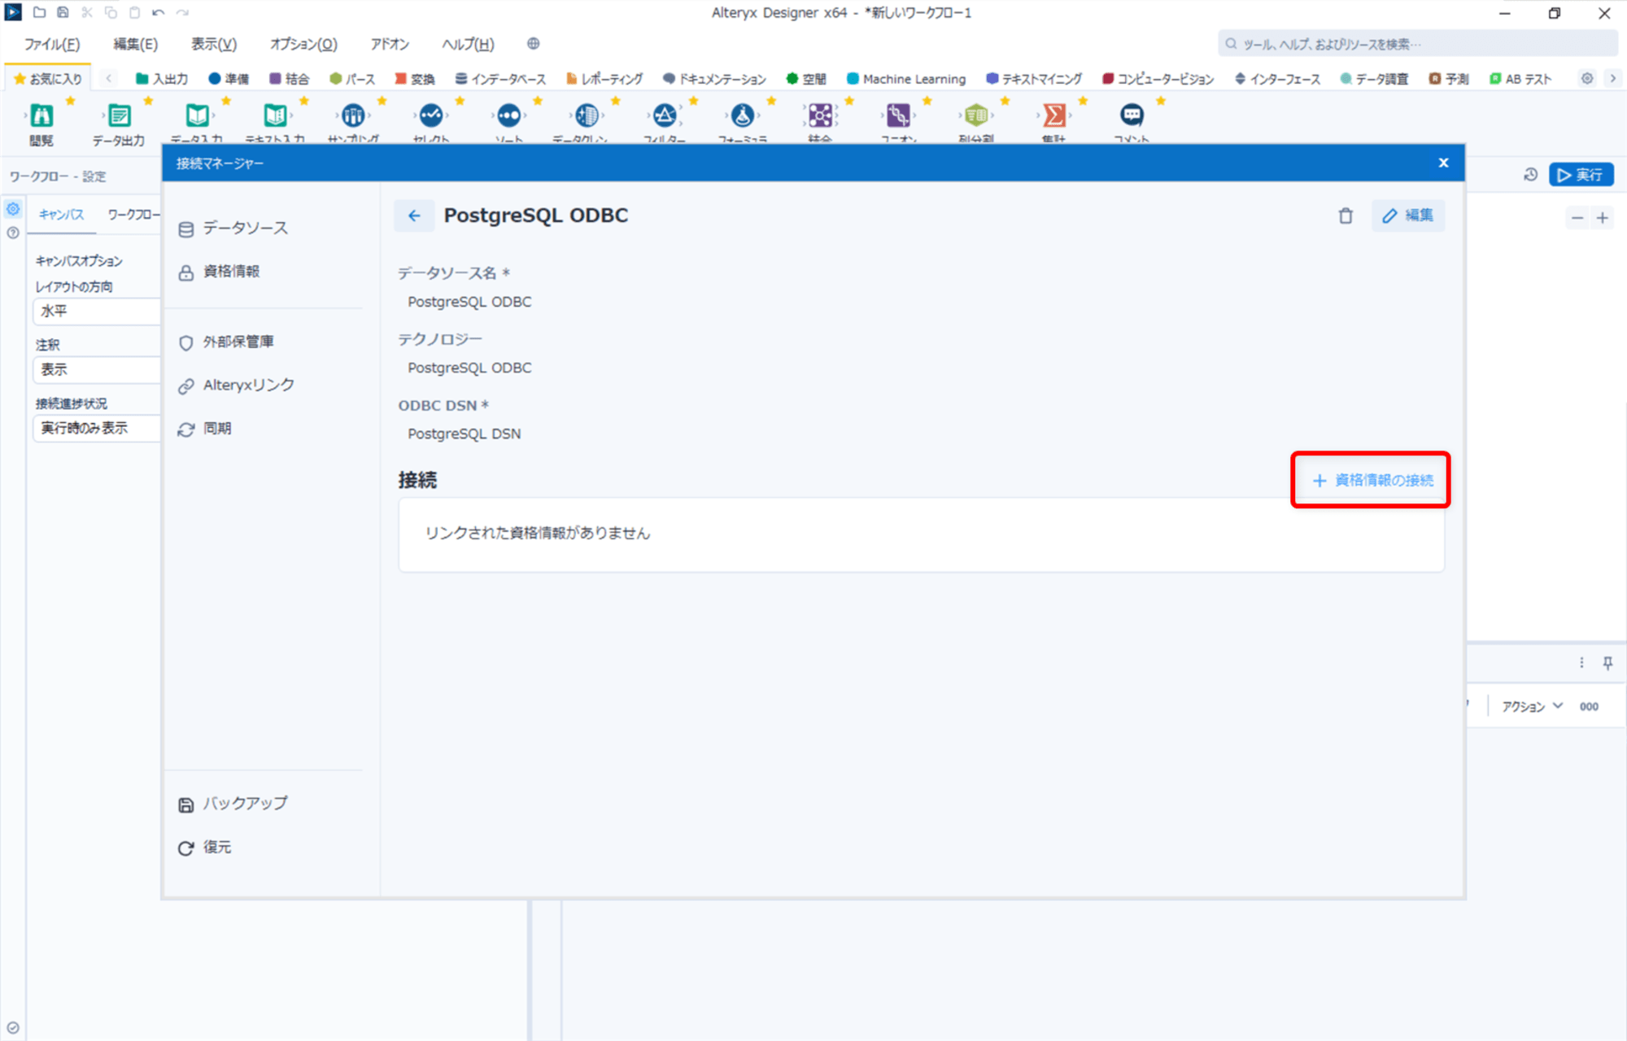Click the Open folder icon in title bar
This screenshot has height=1041, width=1627.
pyautogui.click(x=39, y=12)
